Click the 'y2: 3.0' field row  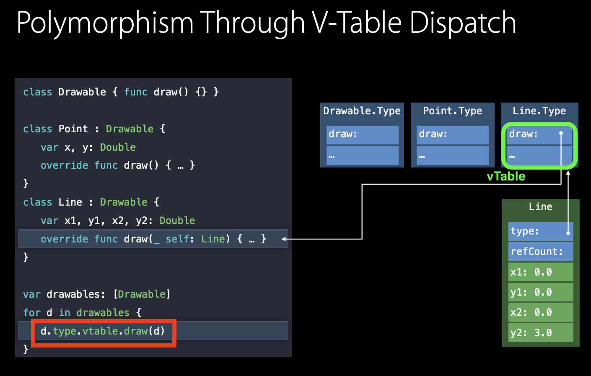coord(541,333)
